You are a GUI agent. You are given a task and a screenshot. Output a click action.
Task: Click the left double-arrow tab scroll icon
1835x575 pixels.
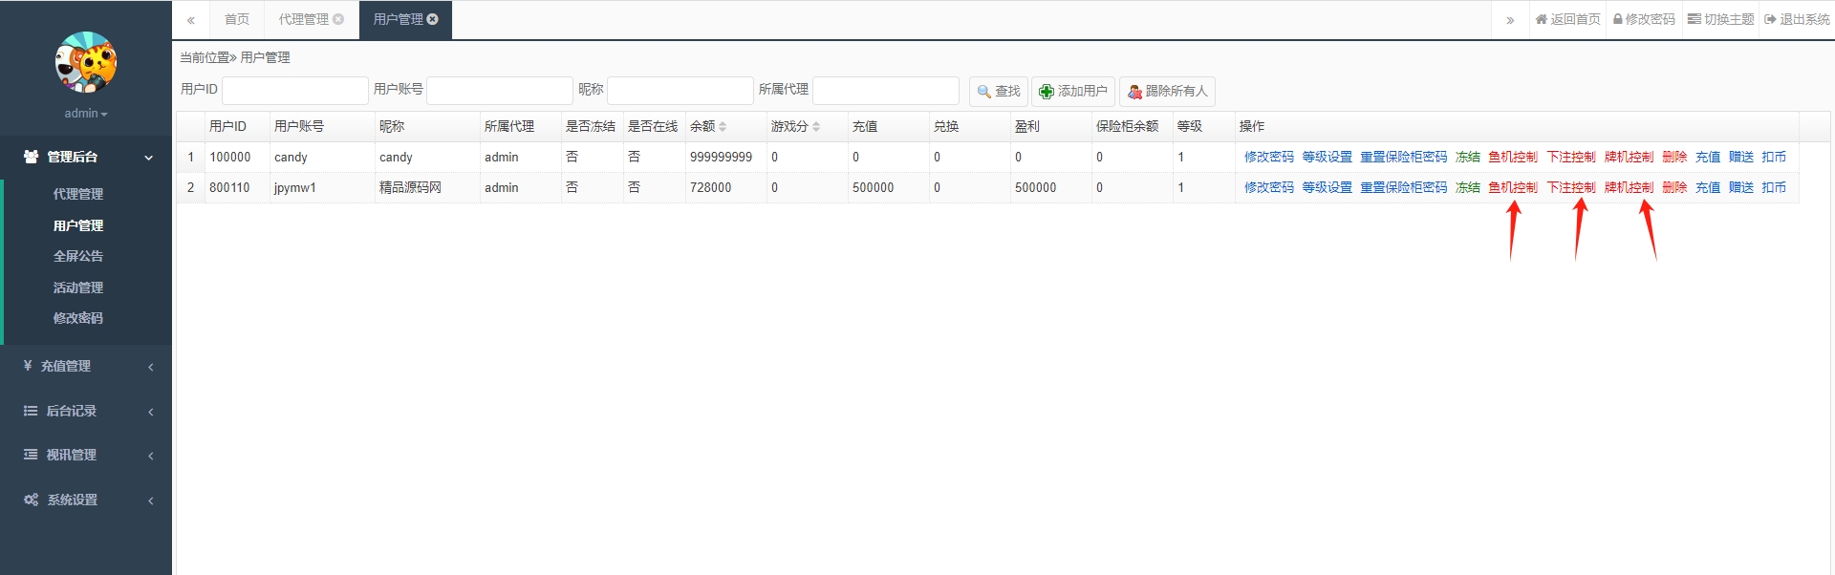[x=191, y=20]
